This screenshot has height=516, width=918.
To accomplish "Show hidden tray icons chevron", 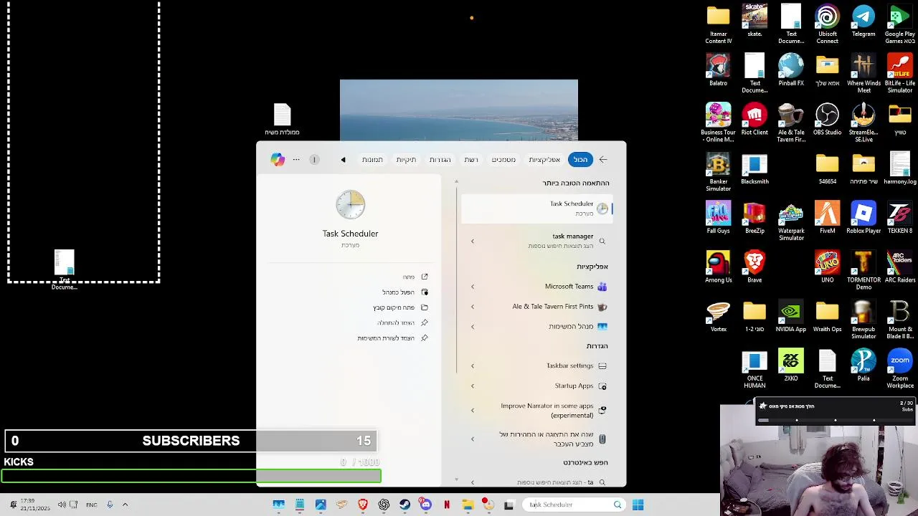I will pos(125,505).
